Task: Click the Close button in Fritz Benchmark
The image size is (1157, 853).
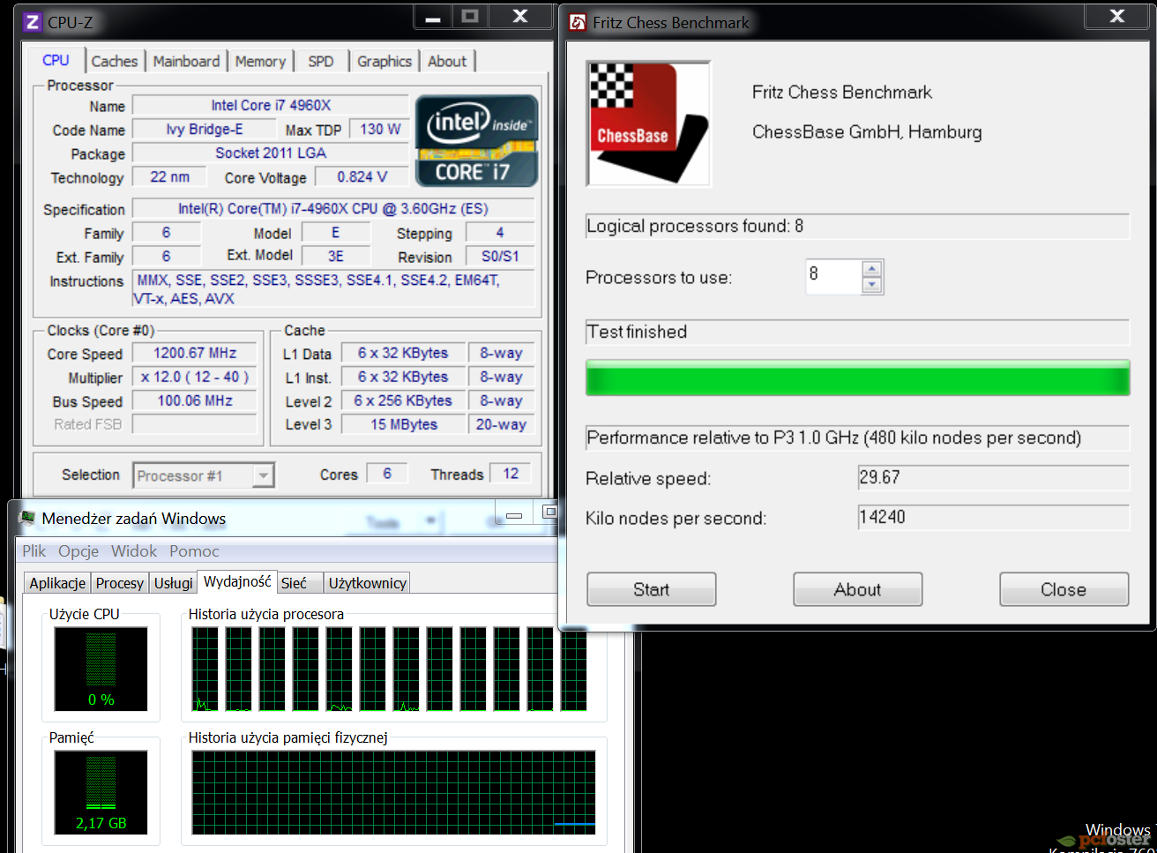Action: [1064, 589]
